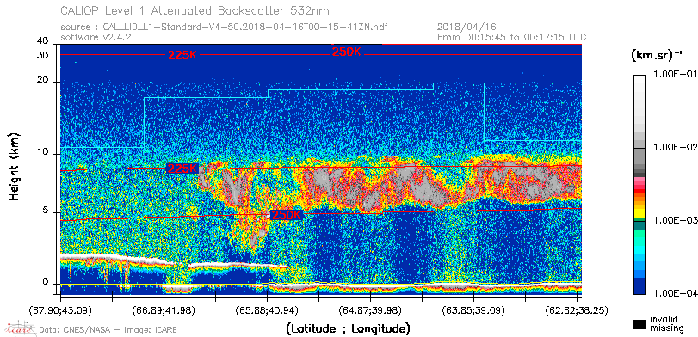The width and height of the screenshot is (698, 337).
Task: Click the 225K label on the upper red line
Action: [182, 55]
